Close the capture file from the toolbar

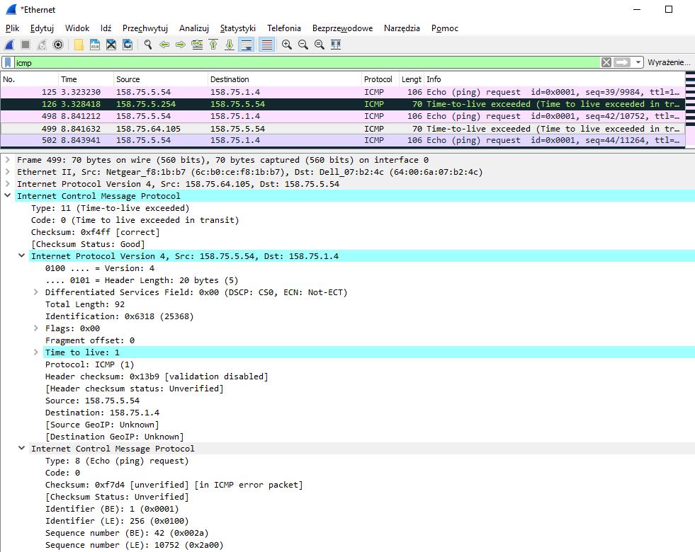(111, 45)
